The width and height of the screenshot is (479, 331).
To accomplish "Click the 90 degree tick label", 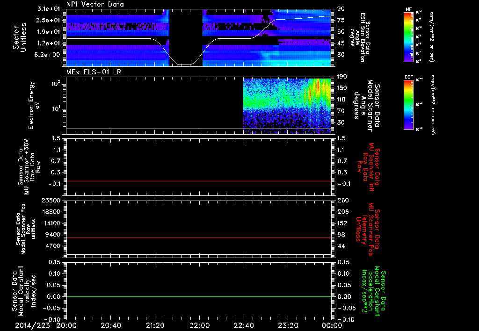I will [x=341, y=9].
